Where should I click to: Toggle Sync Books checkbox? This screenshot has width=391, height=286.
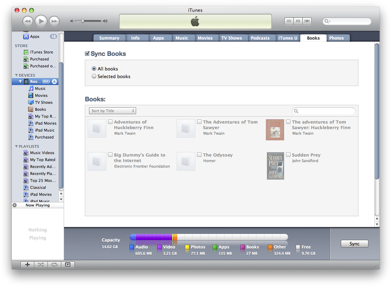pyautogui.click(x=87, y=53)
